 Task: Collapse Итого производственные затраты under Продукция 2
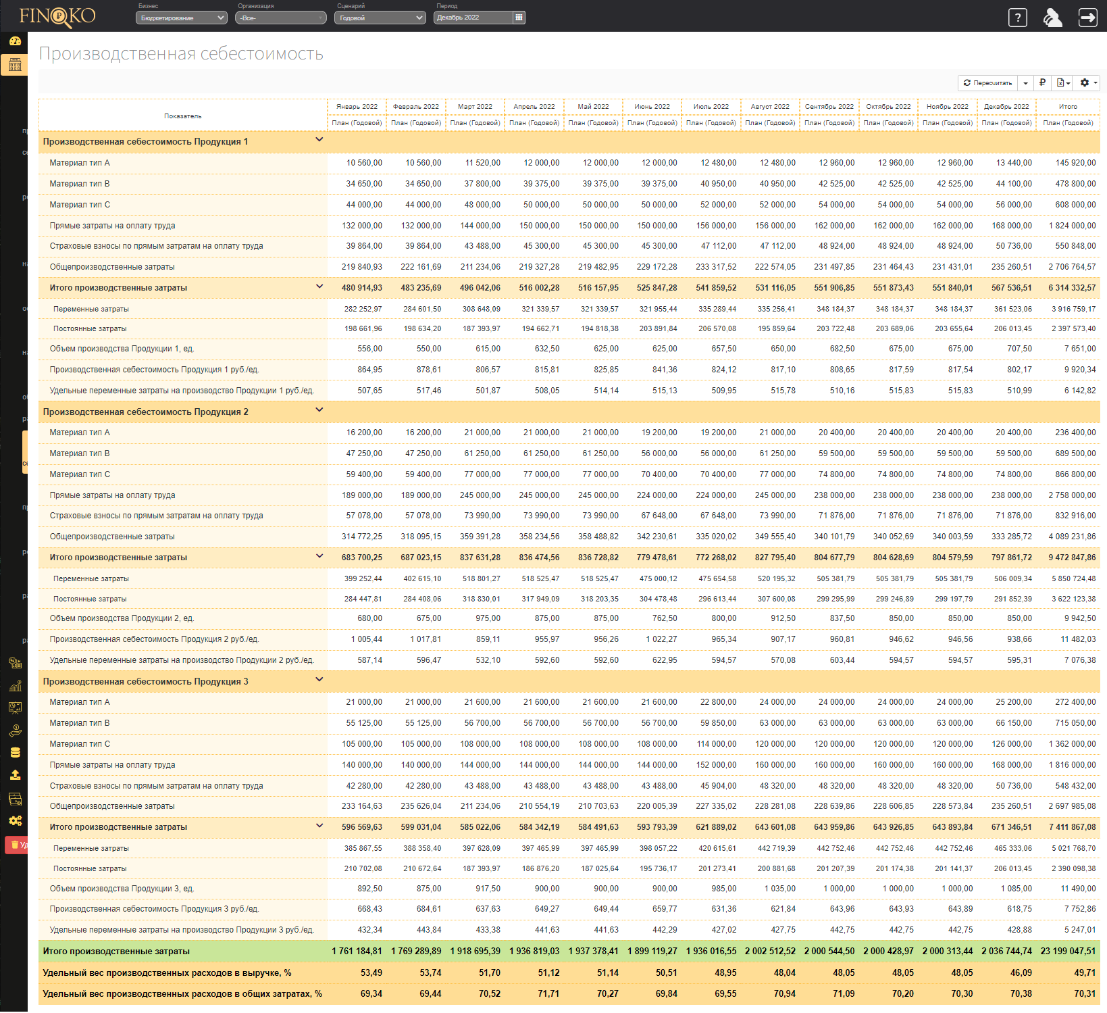click(319, 556)
